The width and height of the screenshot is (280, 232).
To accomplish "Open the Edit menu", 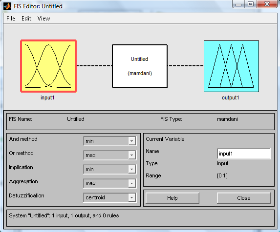I will point(26,19).
